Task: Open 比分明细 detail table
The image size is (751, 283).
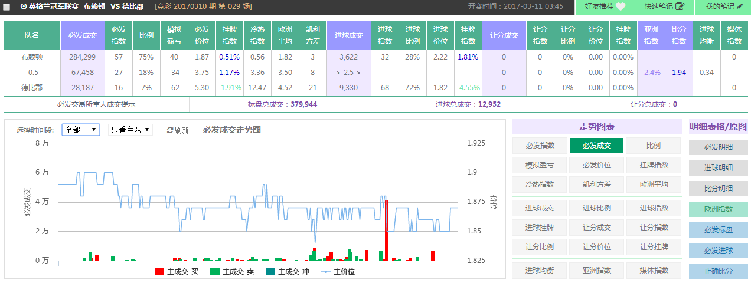Action: 719,189
